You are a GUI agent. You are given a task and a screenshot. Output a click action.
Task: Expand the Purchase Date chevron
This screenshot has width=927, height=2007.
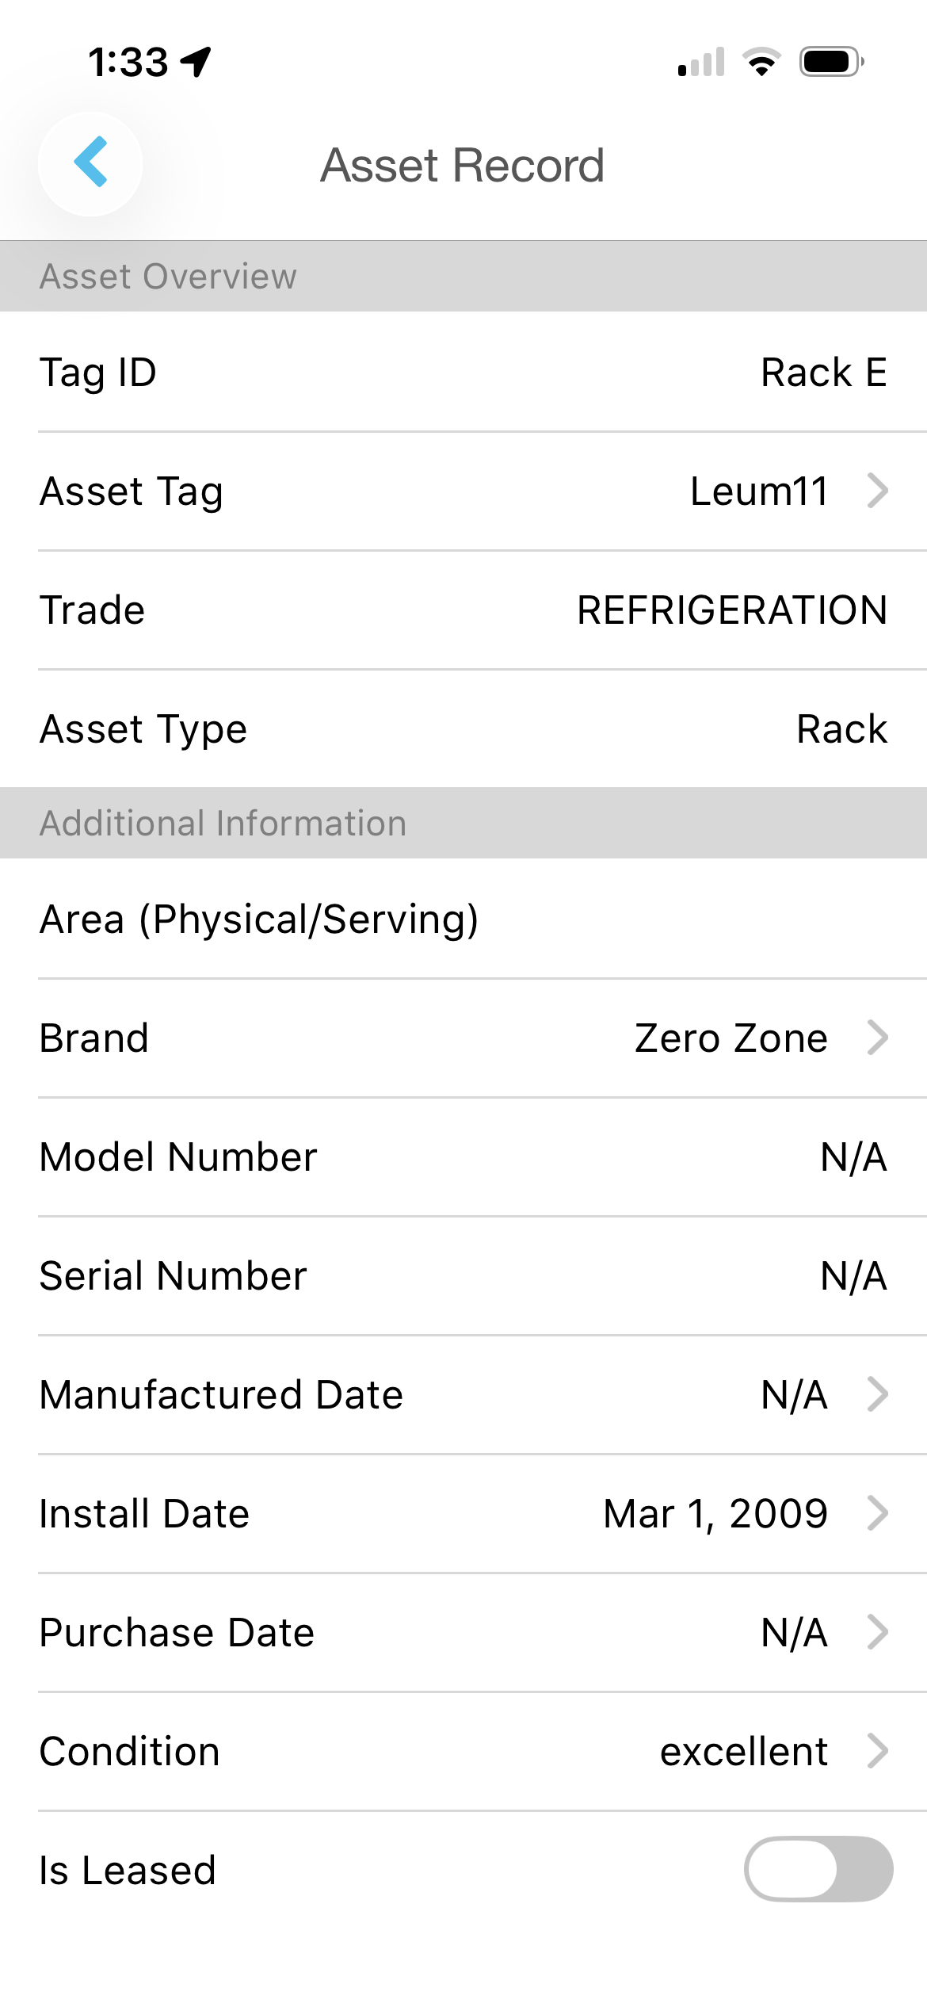click(x=877, y=1632)
